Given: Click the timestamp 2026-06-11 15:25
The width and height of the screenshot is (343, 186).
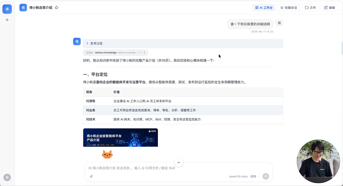Looking at the screenshot, I should coord(262,32).
